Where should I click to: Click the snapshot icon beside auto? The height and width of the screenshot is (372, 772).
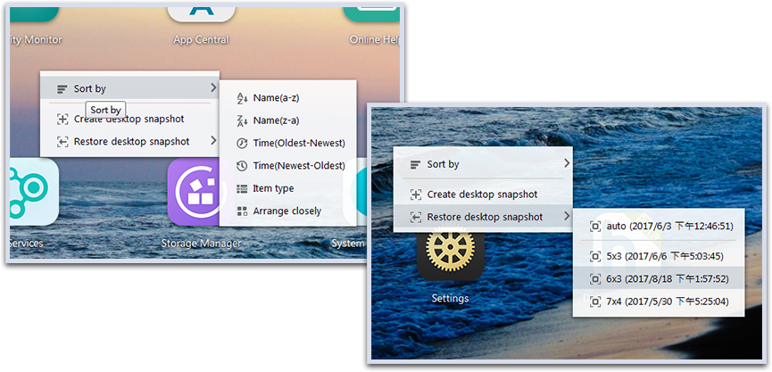(595, 227)
